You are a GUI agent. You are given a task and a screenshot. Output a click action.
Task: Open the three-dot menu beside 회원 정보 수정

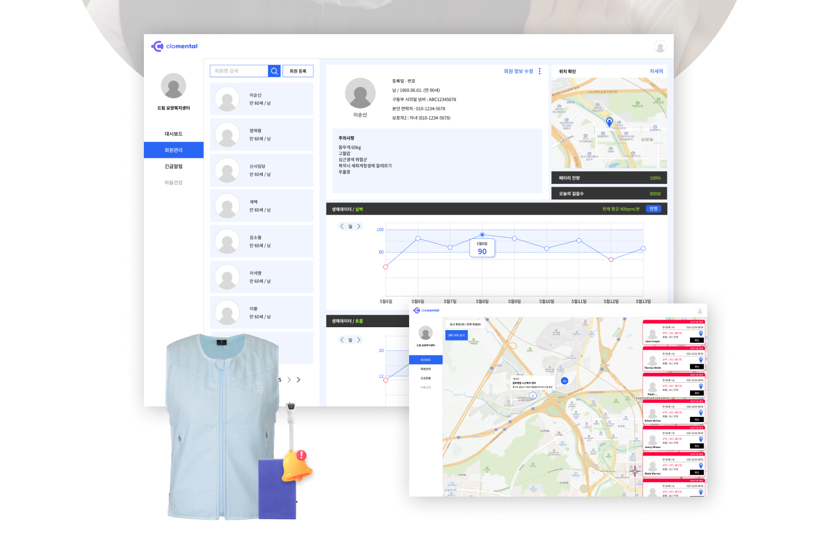tap(540, 71)
